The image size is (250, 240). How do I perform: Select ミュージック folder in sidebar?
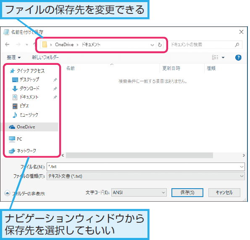(x=29, y=115)
